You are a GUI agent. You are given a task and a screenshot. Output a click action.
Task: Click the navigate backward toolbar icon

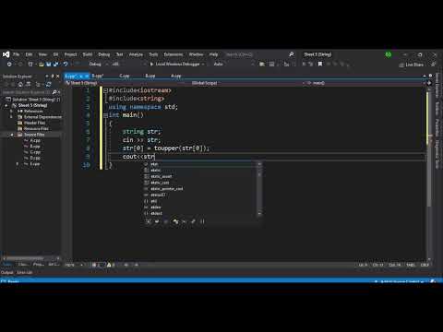(9, 65)
